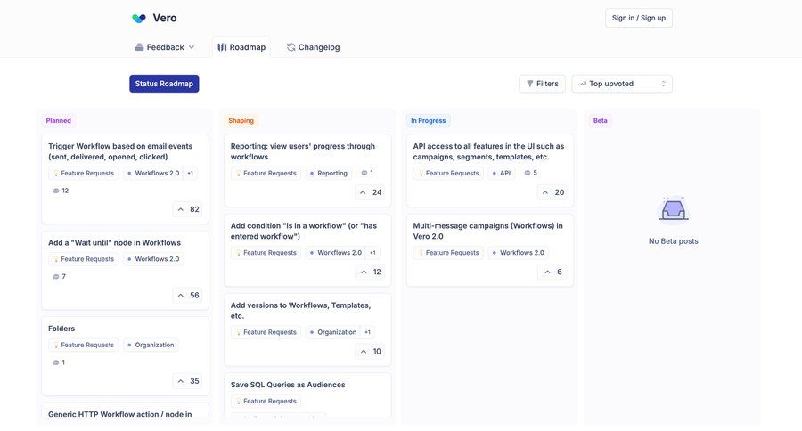This screenshot has height=431, width=802.
Task: Switch to the Roadmap tab
Action: coord(241,47)
